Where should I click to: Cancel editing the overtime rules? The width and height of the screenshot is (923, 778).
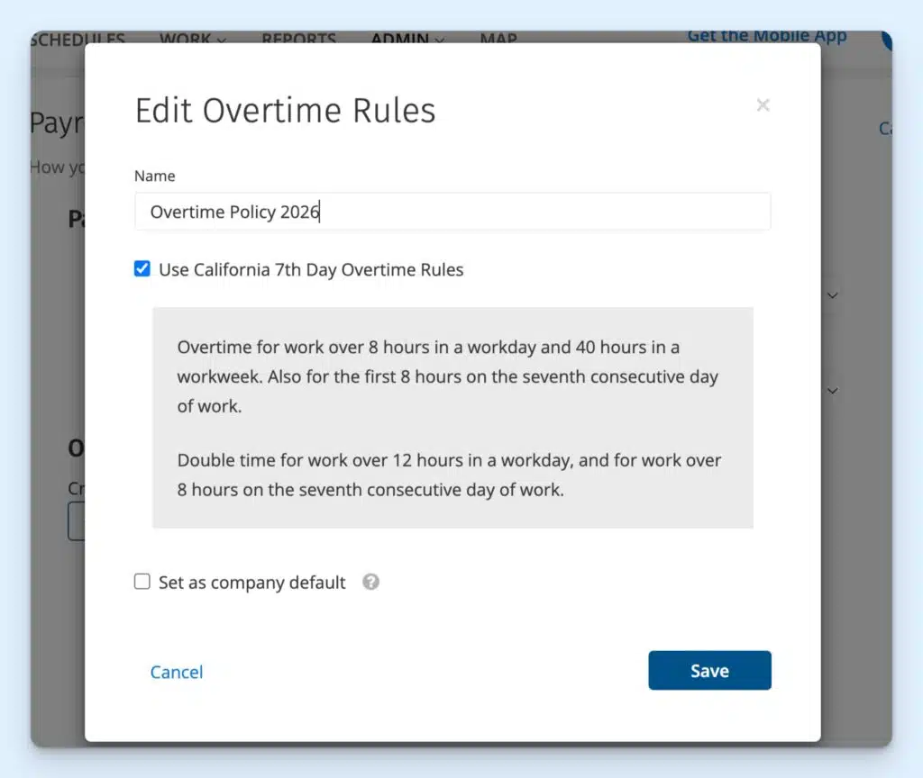(177, 672)
